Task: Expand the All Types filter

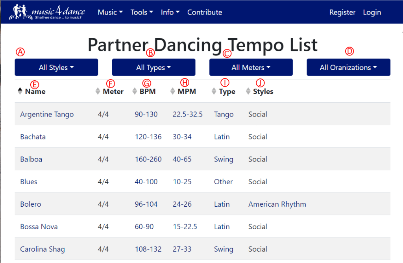Action: [x=153, y=67]
